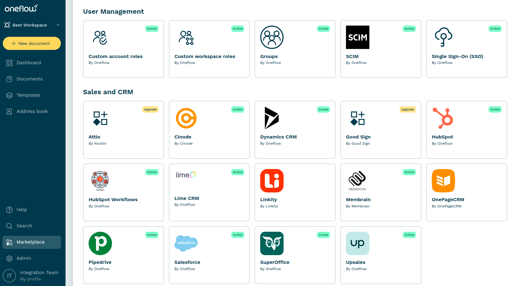
Task: Click the New document button
Action: tap(32, 43)
